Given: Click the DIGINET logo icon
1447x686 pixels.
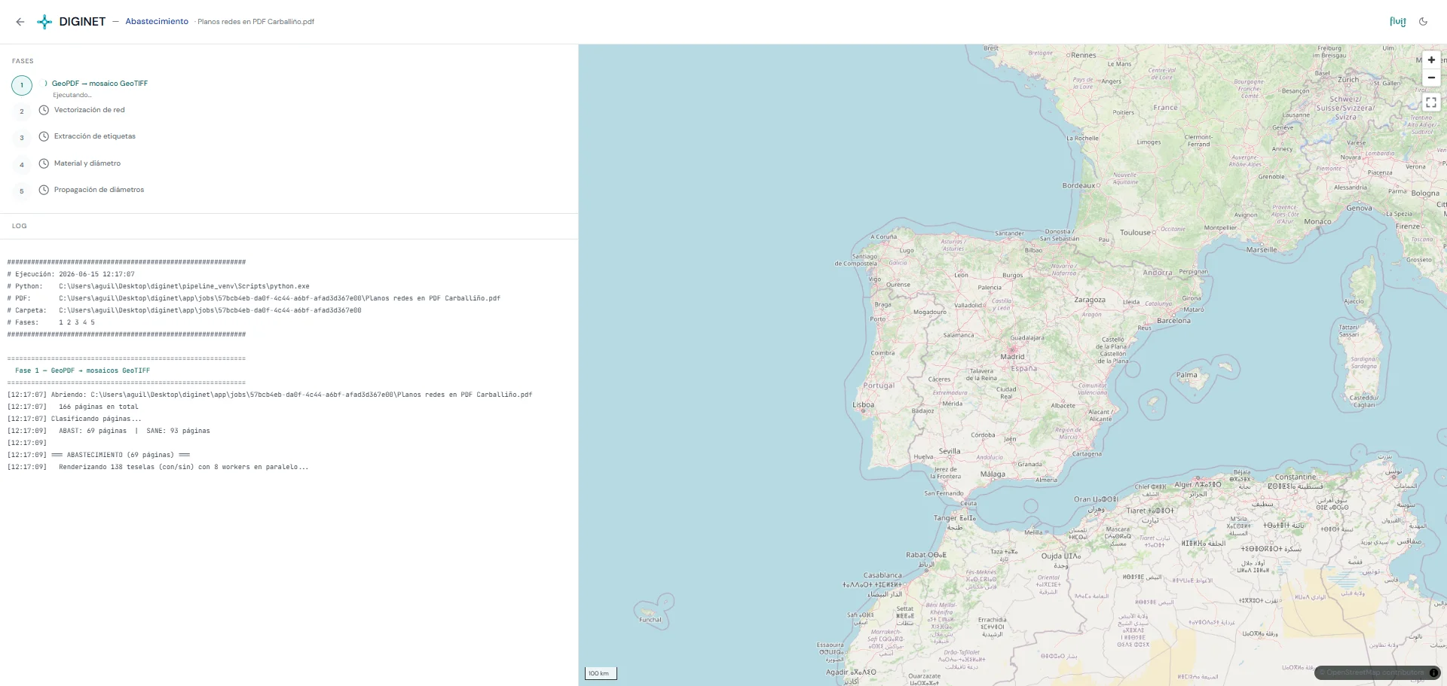Looking at the screenshot, I should click(x=45, y=22).
